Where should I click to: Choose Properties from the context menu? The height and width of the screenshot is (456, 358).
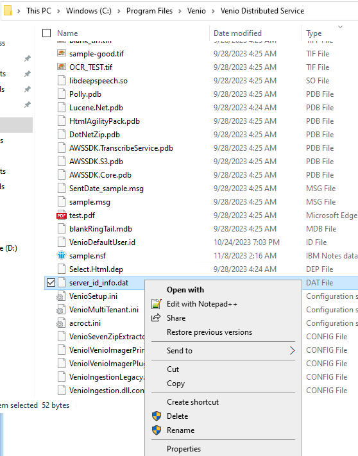tap(183, 449)
